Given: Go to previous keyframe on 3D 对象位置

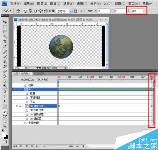Looking at the screenshot, I should click(x=17, y=106).
